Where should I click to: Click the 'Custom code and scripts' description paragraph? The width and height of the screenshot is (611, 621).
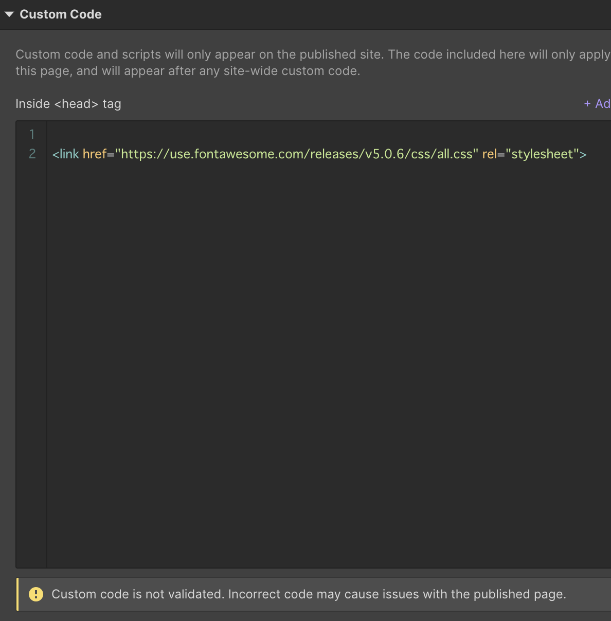[313, 63]
